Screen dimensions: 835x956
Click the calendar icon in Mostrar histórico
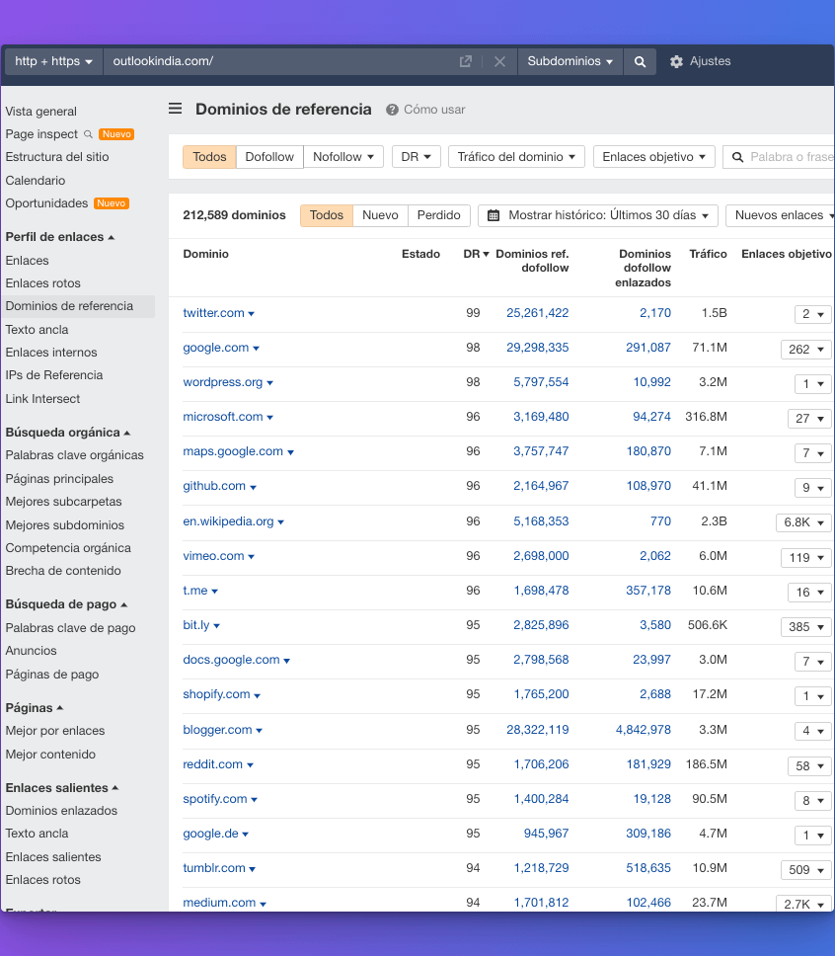493,215
